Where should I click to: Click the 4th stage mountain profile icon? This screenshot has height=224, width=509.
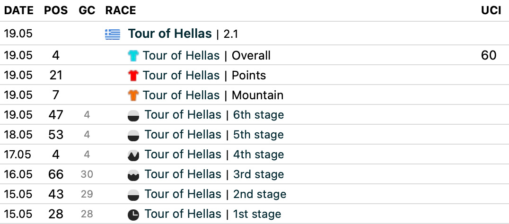coord(134,155)
